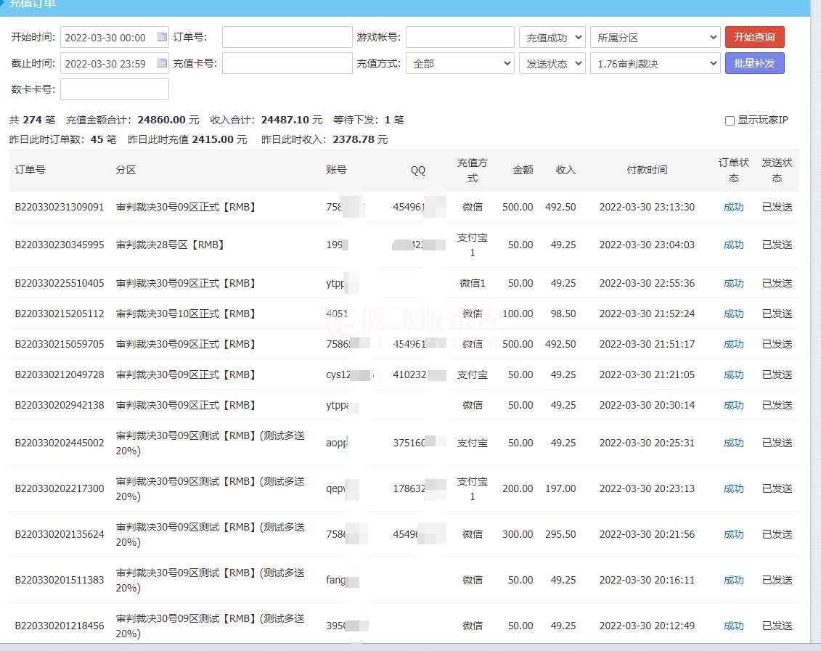Click the 游戏帐号 text field
This screenshot has height=651, width=821.
coord(459,37)
